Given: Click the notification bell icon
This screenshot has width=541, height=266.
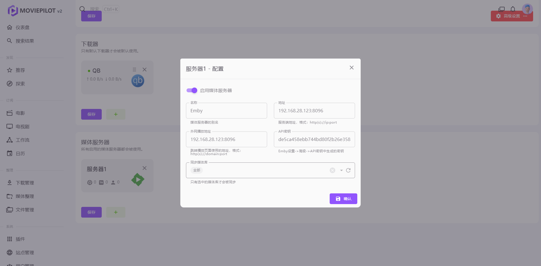Looking at the screenshot, I should 513,9.
